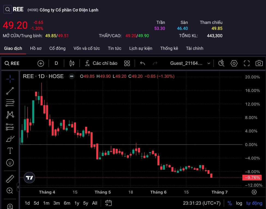Open the Lịch sự kiện tab

(141, 48)
